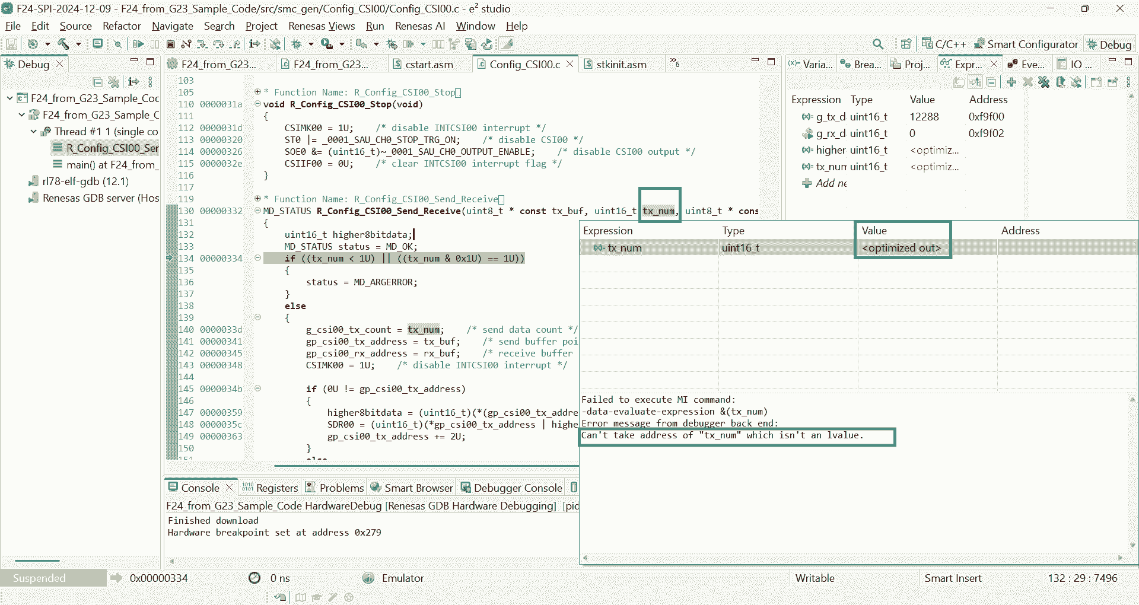
Task: Select the main() stack frame
Action: (111, 165)
